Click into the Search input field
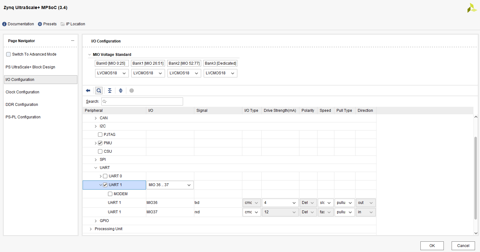Viewport: 480px width, 252px height. click(142, 101)
